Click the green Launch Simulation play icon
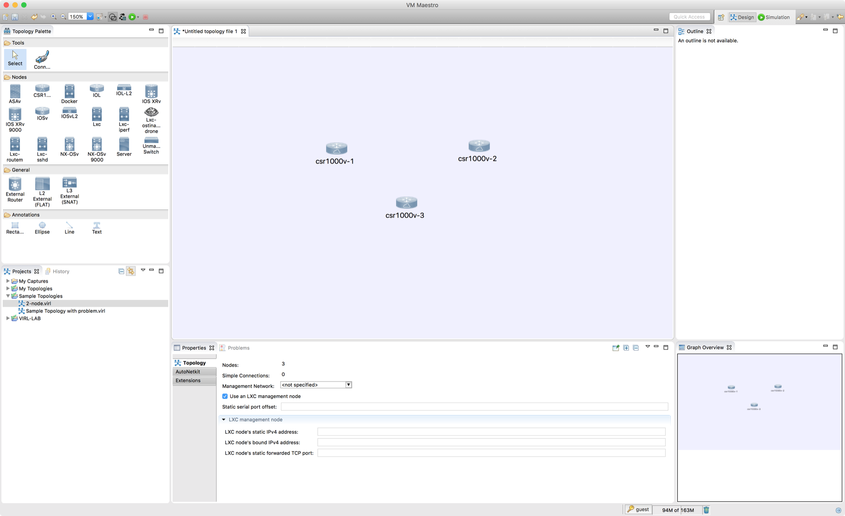Image resolution: width=845 pixels, height=516 pixels. [x=132, y=17]
